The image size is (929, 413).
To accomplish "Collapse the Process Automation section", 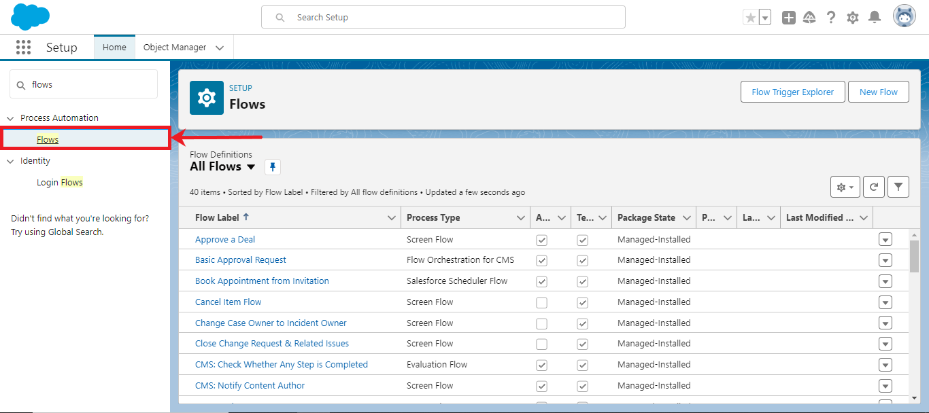I will click(10, 118).
